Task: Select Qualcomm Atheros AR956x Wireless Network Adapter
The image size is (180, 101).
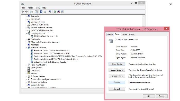Action: click(57, 59)
